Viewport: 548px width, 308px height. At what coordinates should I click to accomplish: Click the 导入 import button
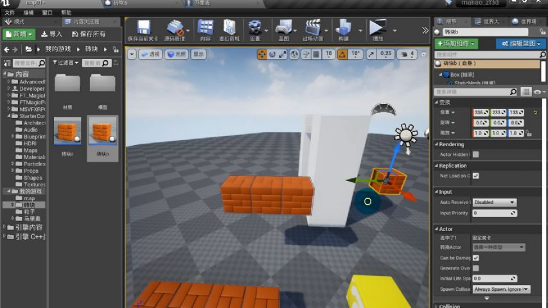point(52,34)
